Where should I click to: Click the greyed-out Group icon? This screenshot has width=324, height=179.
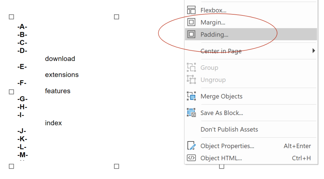pos(191,67)
